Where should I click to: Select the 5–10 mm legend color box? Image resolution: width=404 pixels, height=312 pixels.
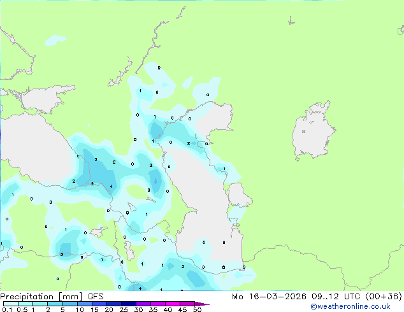[69, 304]
